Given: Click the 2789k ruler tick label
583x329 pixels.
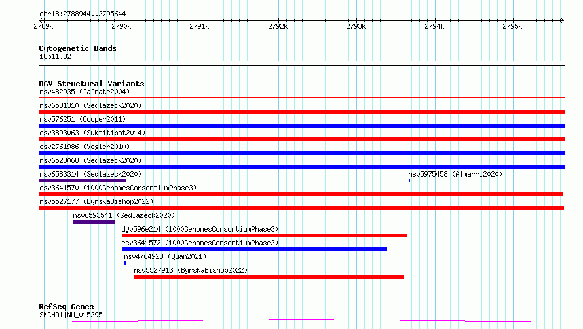Looking at the screenshot, I should click(x=43, y=26).
